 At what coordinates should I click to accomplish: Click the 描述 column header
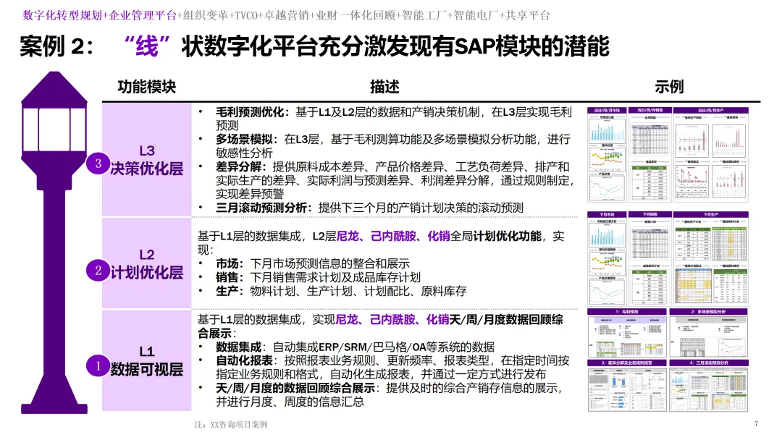(x=384, y=87)
